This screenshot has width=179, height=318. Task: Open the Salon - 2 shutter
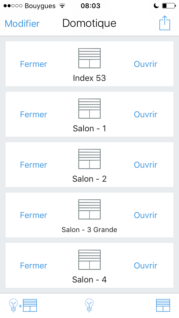tap(145, 165)
